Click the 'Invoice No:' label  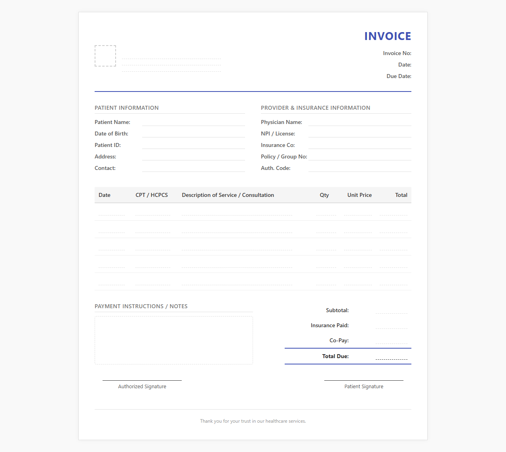(397, 53)
